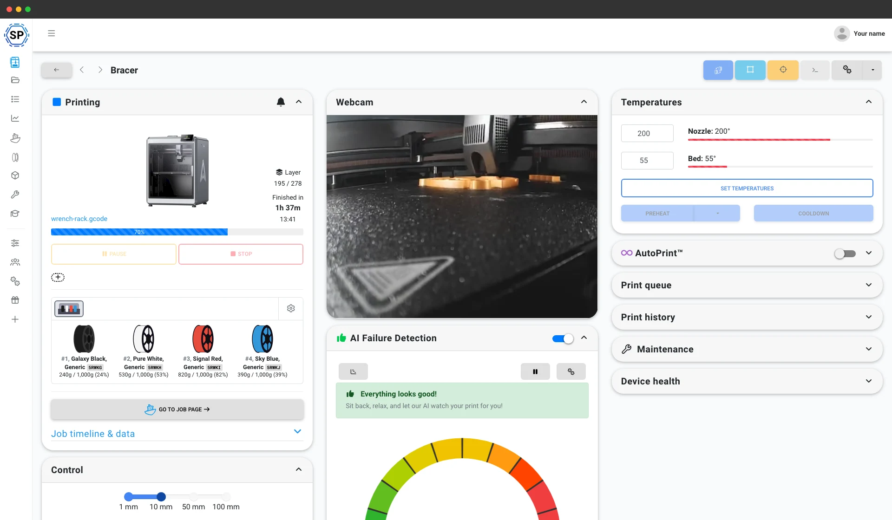Toggle the AutoPrint switch

[845, 253]
